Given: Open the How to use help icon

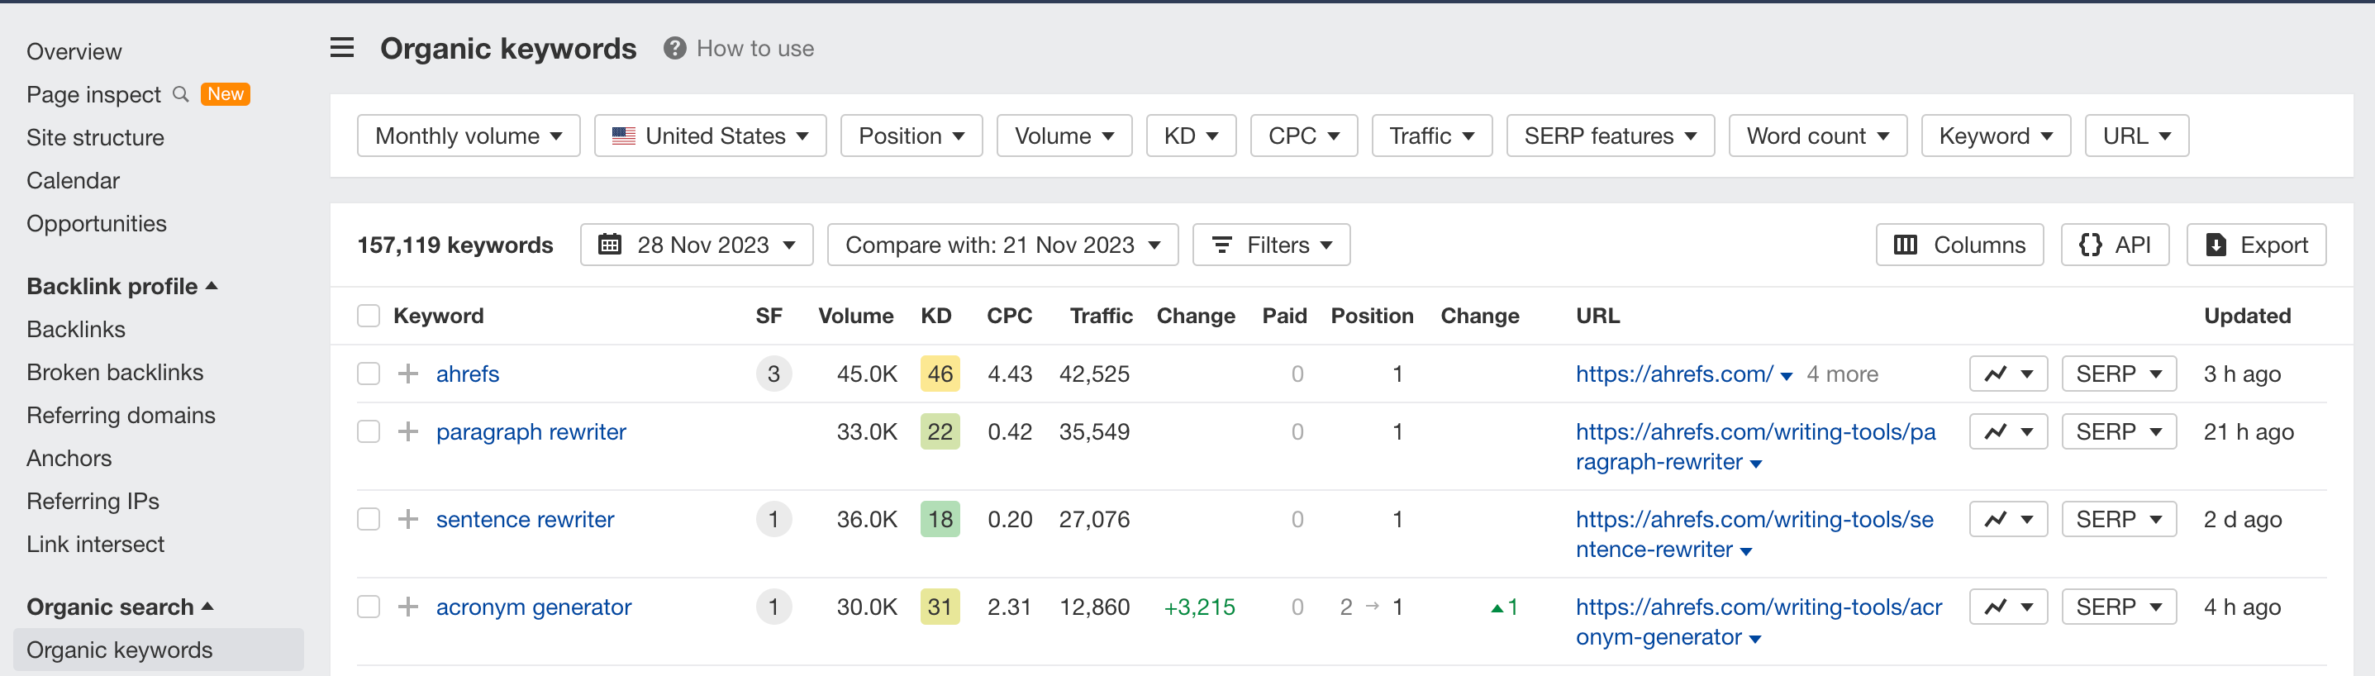Looking at the screenshot, I should click(x=675, y=49).
